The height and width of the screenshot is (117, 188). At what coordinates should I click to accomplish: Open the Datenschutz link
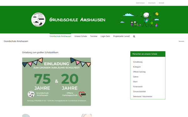[x=140, y=3]
